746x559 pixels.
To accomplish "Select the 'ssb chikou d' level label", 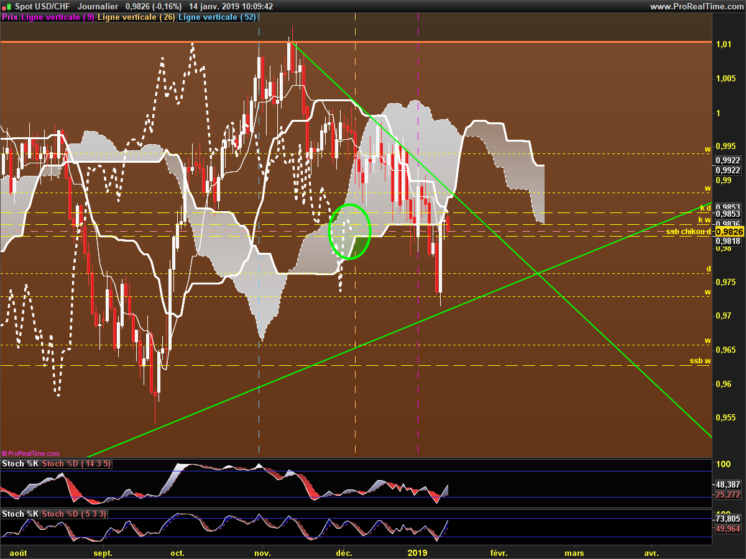I will tap(688, 232).
